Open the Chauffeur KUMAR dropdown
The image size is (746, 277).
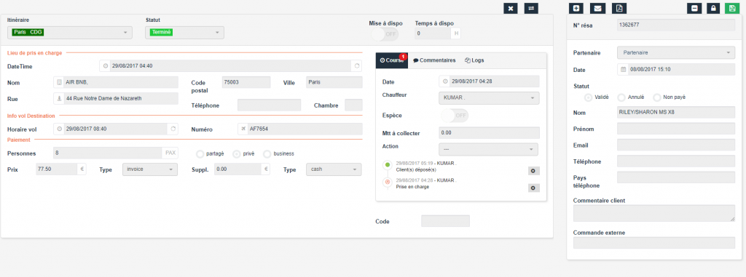tap(489, 98)
